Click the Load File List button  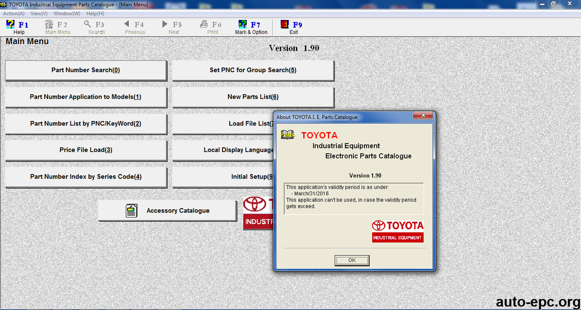coord(223,124)
